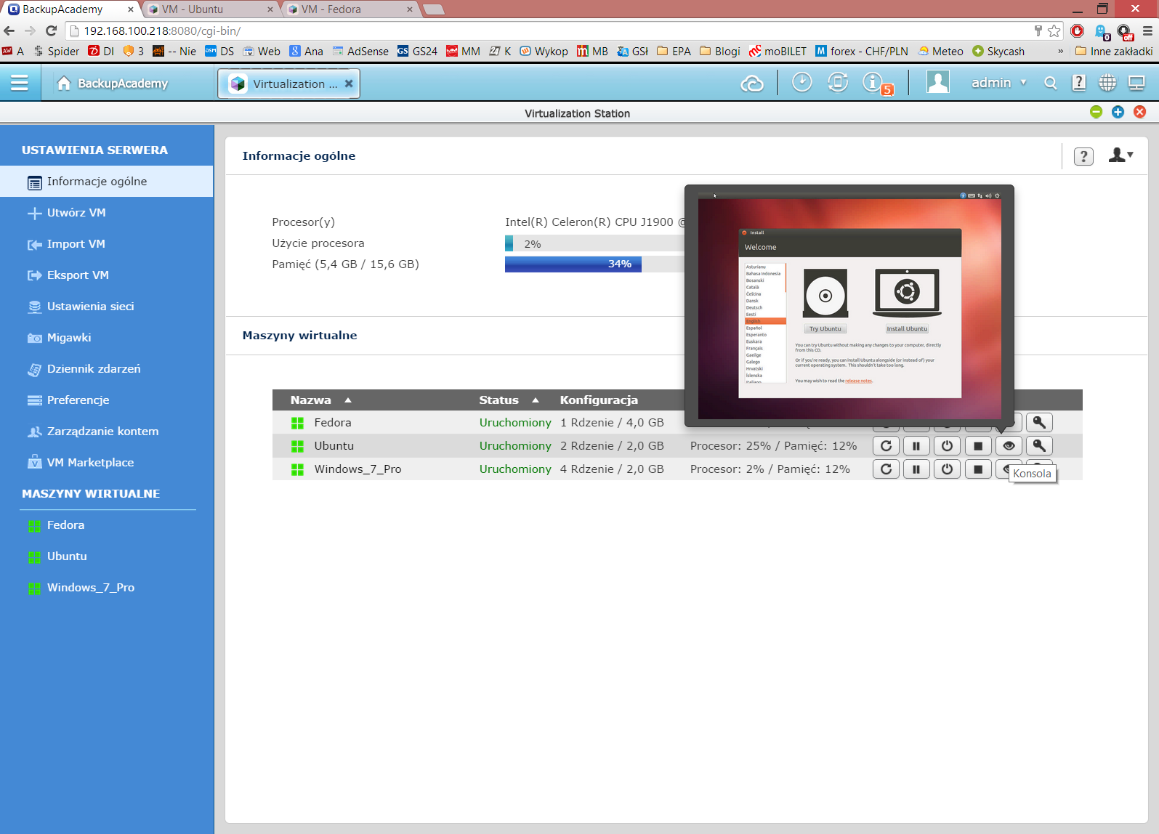Close Virtualization Station with red X button
This screenshot has width=1159, height=834.
pyautogui.click(x=1140, y=112)
